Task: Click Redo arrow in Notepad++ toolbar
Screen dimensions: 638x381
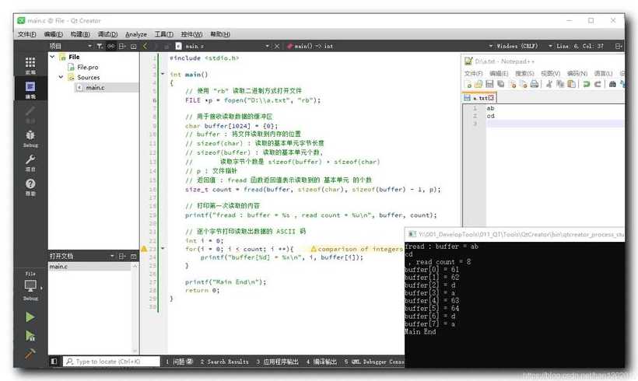Action: (598, 84)
